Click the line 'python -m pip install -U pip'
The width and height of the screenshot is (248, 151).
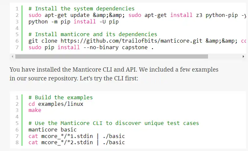coord(74,22)
